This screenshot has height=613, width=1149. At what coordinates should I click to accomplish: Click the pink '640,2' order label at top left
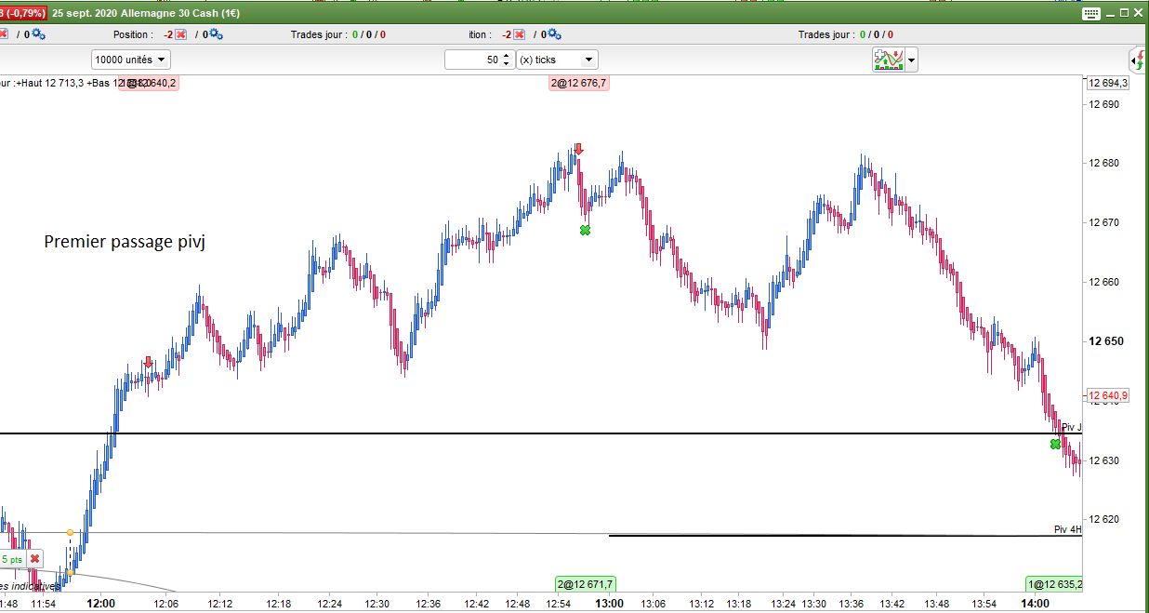tap(149, 83)
